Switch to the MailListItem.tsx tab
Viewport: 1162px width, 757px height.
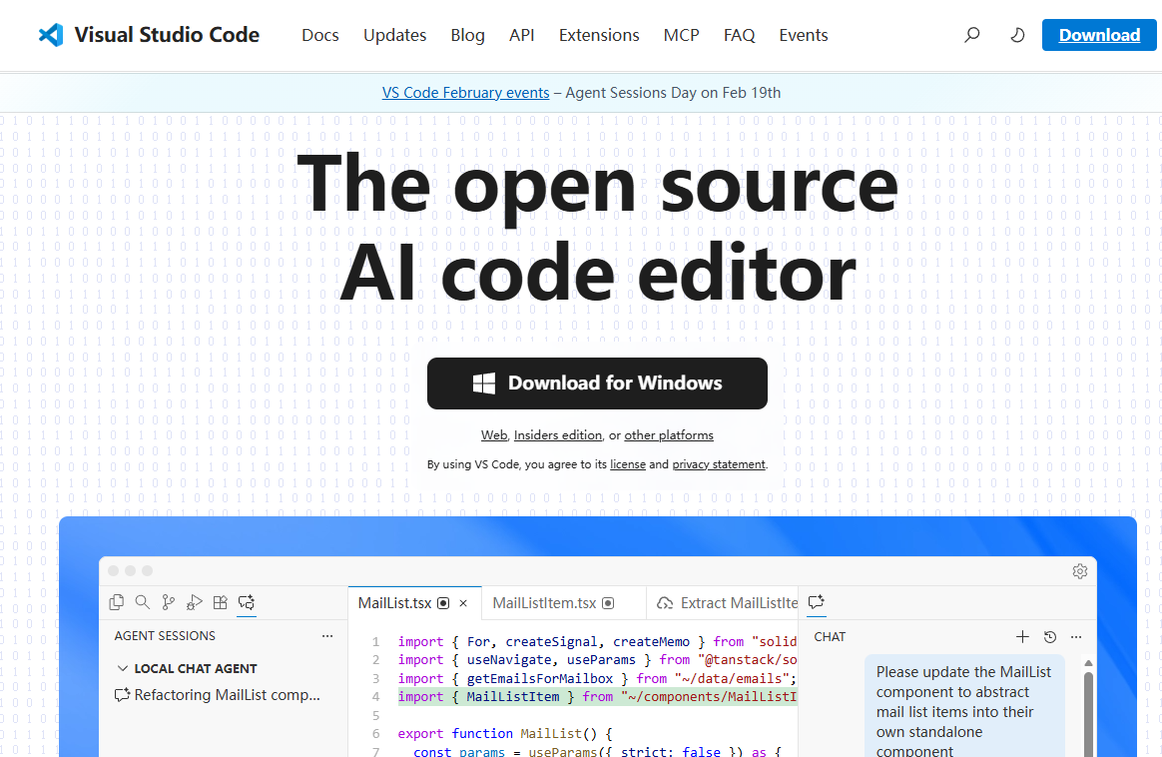[x=544, y=603]
